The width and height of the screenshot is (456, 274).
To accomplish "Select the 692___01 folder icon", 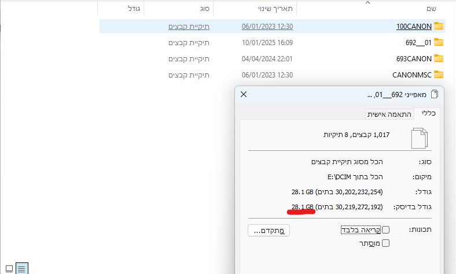I will [439, 42].
